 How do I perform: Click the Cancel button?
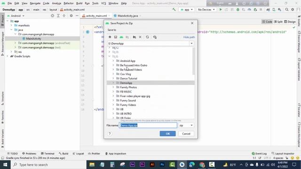click(x=186, y=133)
